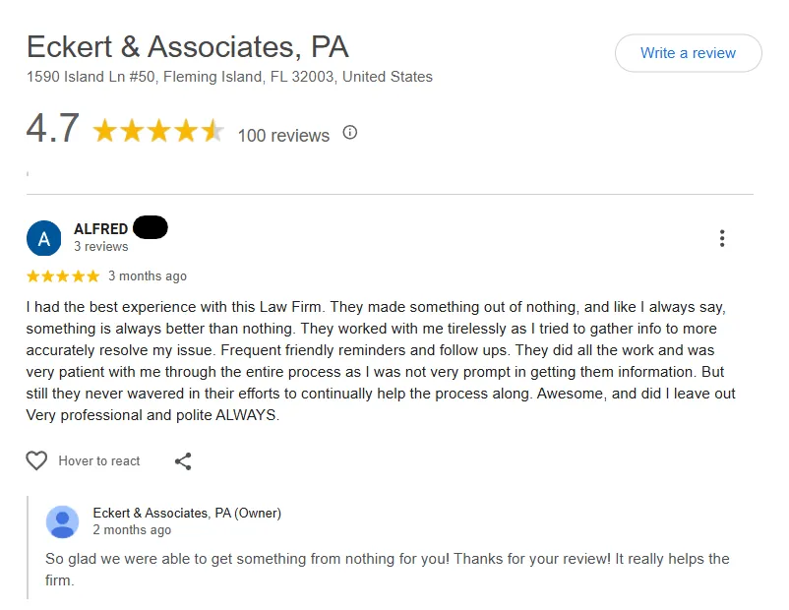Open the info icon beside 100 reviews
Screen dimensions: 789x610
click(x=349, y=133)
